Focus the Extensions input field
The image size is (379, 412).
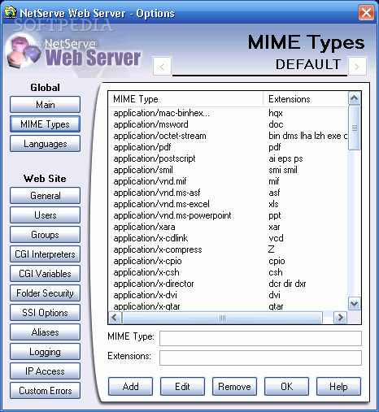pos(260,358)
